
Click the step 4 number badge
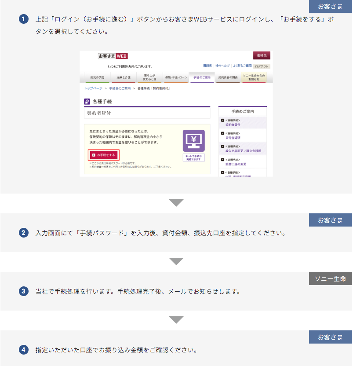click(24, 350)
